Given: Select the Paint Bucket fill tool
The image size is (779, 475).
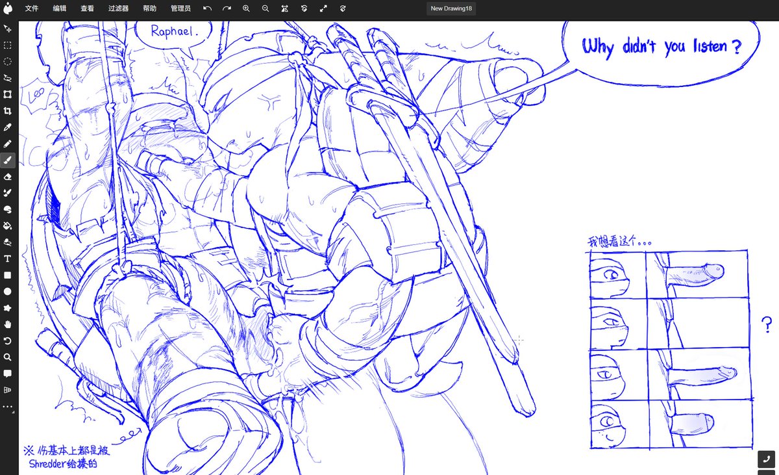Looking at the screenshot, I should [8, 225].
